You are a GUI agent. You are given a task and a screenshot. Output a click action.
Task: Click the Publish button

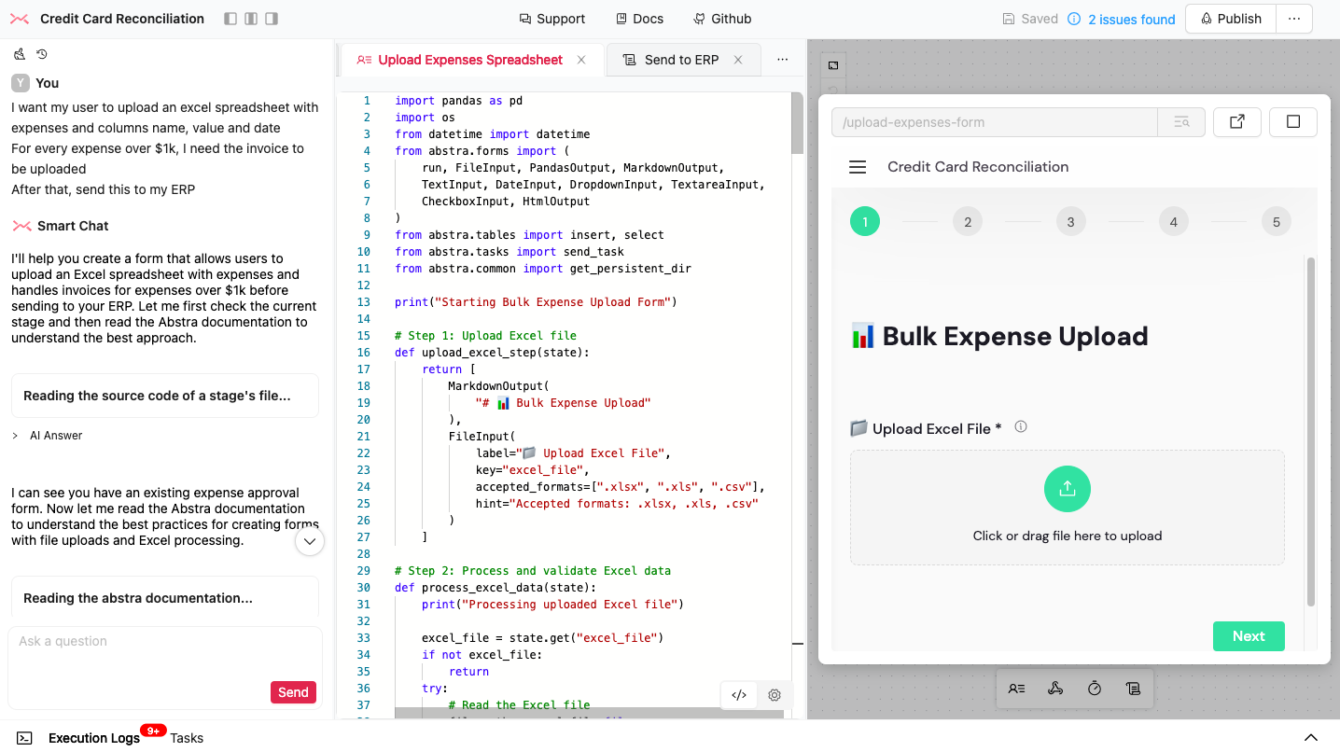[x=1231, y=19]
